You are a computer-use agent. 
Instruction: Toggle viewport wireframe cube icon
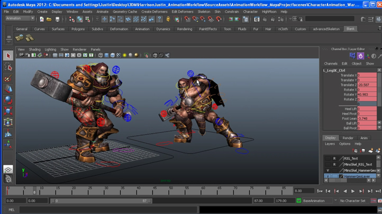[x=101, y=55]
